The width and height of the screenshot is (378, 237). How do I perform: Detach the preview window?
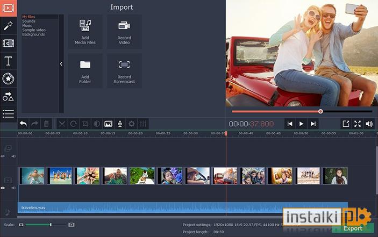click(x=346, y=124)
